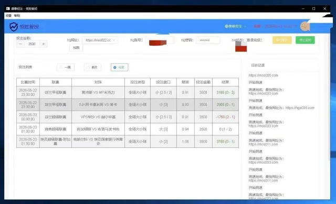Click the 投注类型 column header
This screenshot has width=336, height=204.
(138, 82)
